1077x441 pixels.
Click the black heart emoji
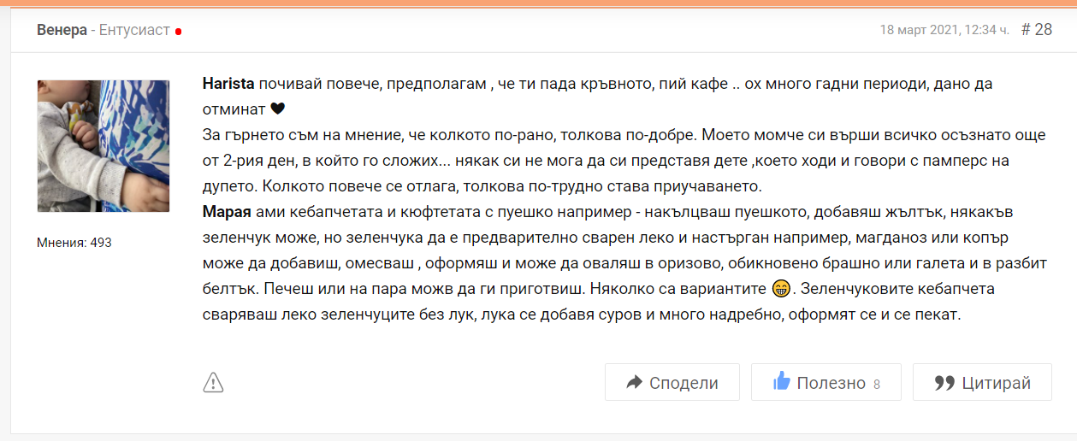pyautogui.click(x=276, y=109)
